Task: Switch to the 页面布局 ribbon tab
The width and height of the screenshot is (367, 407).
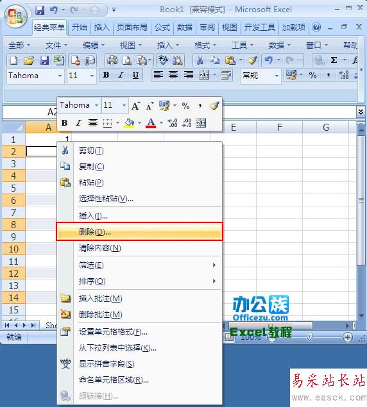Action: tap(132, 28)
